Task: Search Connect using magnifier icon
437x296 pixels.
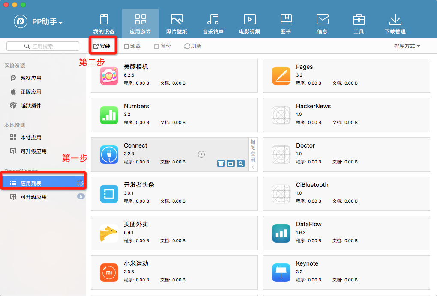Action: tap(241, 163)
